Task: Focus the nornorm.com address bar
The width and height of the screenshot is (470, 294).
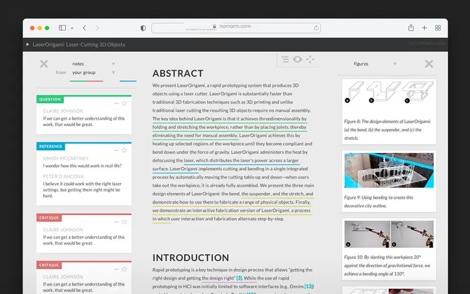Action: [236, 28]
